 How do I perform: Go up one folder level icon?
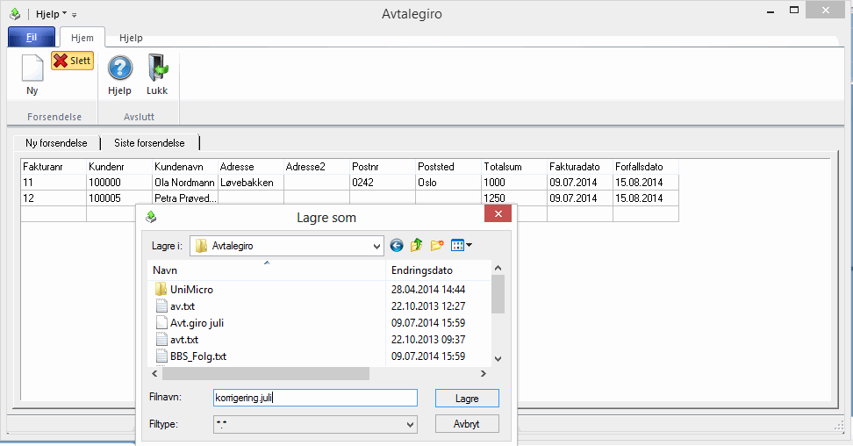point(417,246)
